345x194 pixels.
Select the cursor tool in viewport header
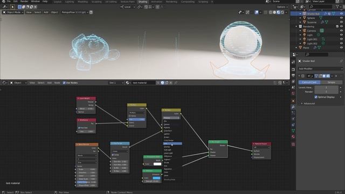click(12, 7)
